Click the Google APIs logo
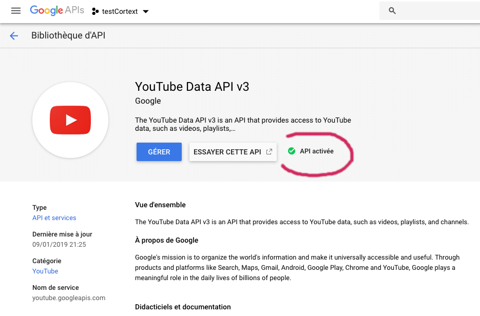This screenshot has width=480, height=316. [57, 10]
